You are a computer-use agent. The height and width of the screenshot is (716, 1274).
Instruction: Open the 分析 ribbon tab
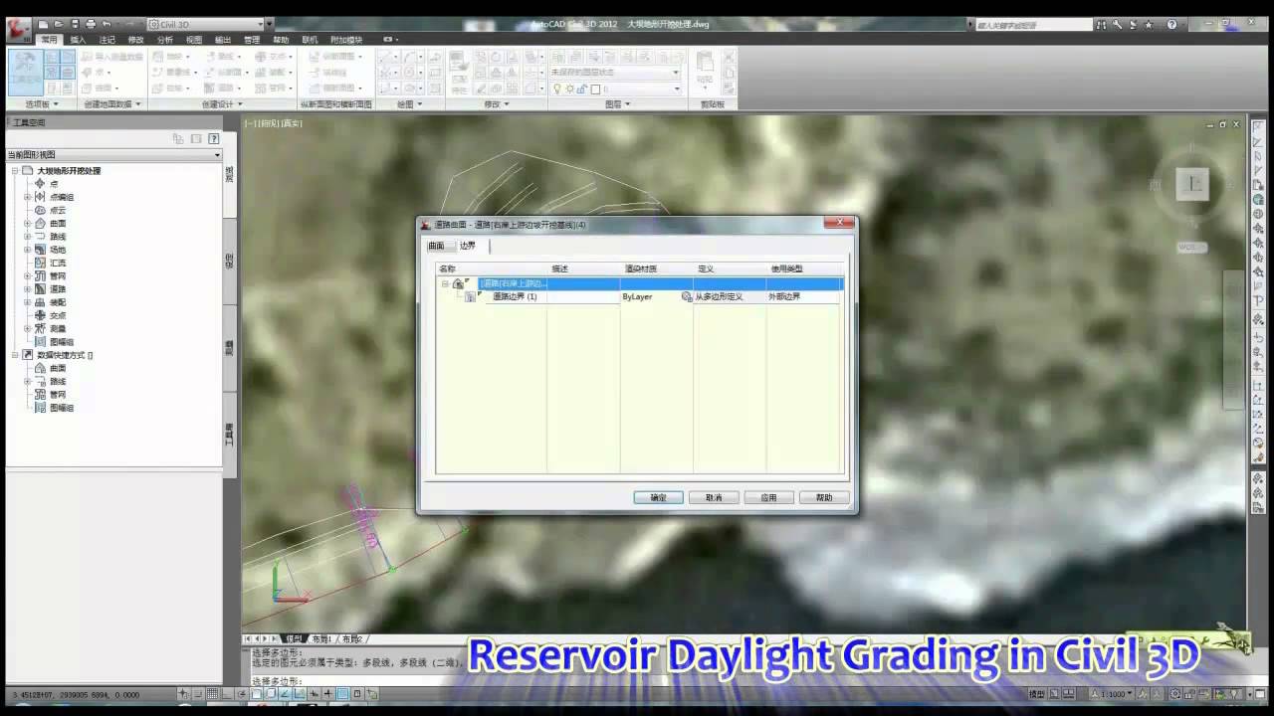pos(164,40)
